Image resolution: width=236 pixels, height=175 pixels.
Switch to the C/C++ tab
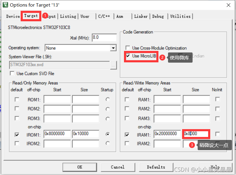[104, 16]
